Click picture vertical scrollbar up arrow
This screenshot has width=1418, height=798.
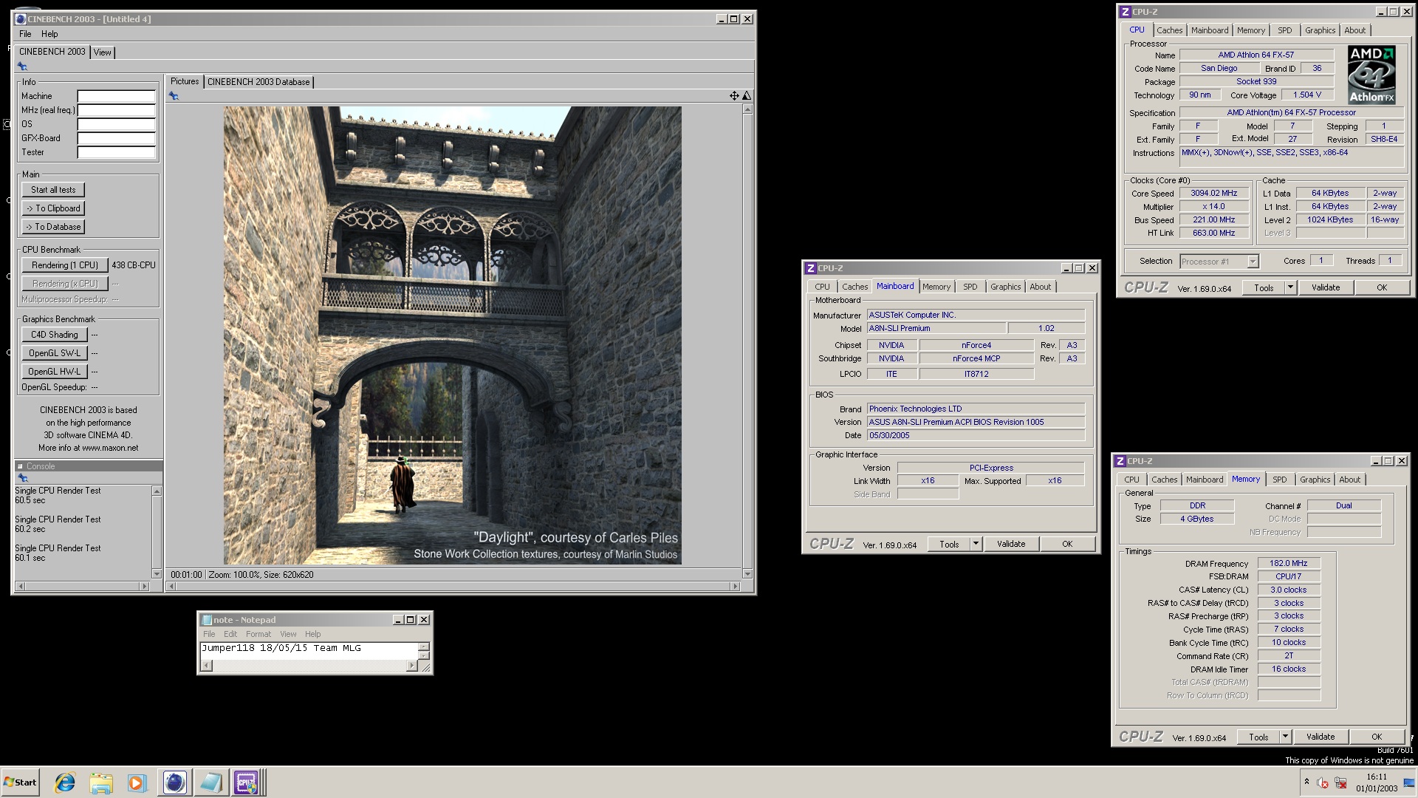tap(747, 109)
